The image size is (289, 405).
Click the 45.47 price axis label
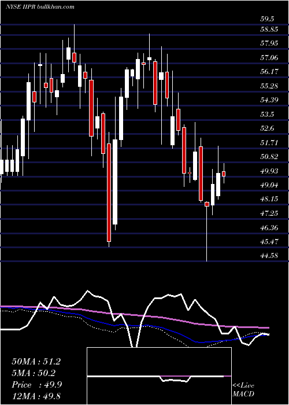click(x=269, y=242)
